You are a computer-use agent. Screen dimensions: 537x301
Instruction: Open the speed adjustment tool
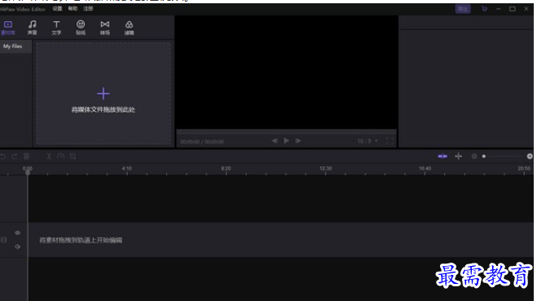pyautogui.click(x=61, y=157)
